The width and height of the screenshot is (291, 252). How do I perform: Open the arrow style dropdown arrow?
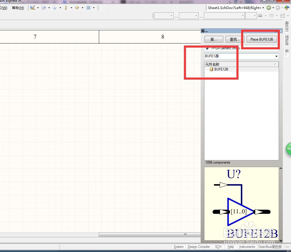(288, 16)
